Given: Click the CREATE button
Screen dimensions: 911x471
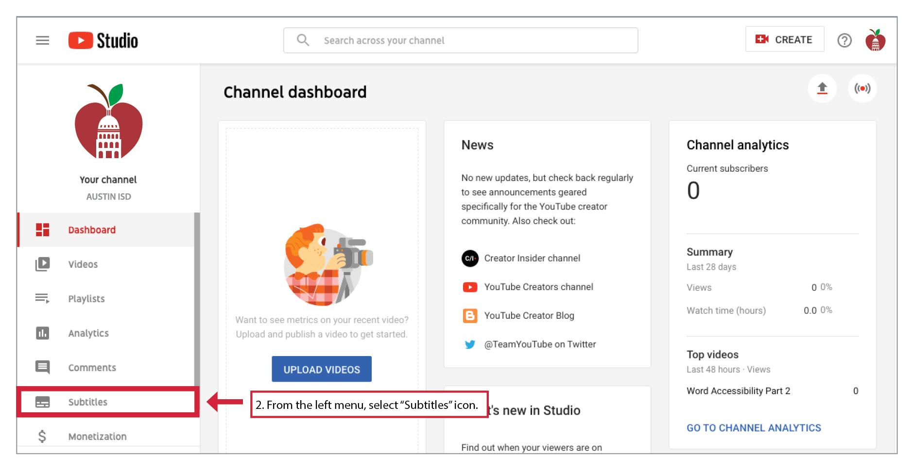Looking at the screenshot, I should (785, 39).
